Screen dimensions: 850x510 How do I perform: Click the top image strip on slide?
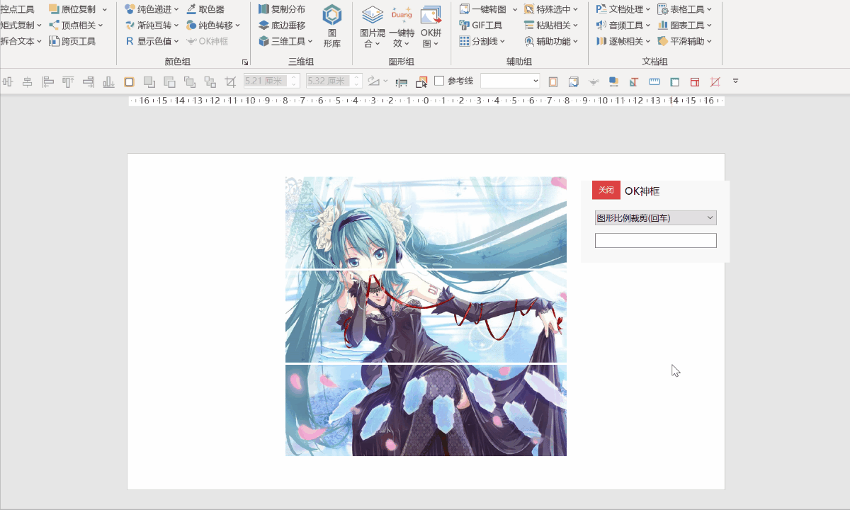click(426, 222)
